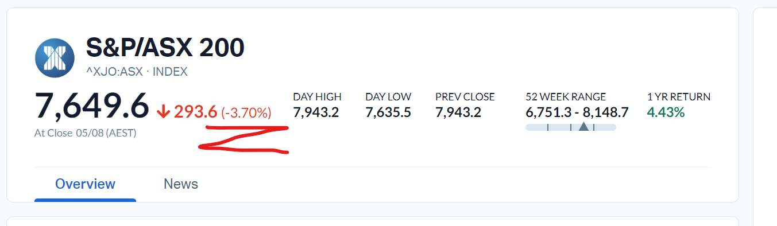Open the Overview tab

[85, 184]
